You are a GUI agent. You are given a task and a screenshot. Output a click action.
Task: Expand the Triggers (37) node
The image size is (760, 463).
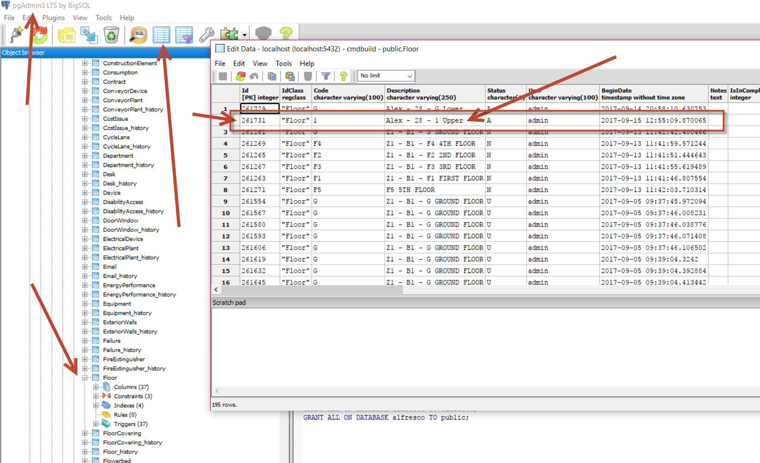click(95, 424)
